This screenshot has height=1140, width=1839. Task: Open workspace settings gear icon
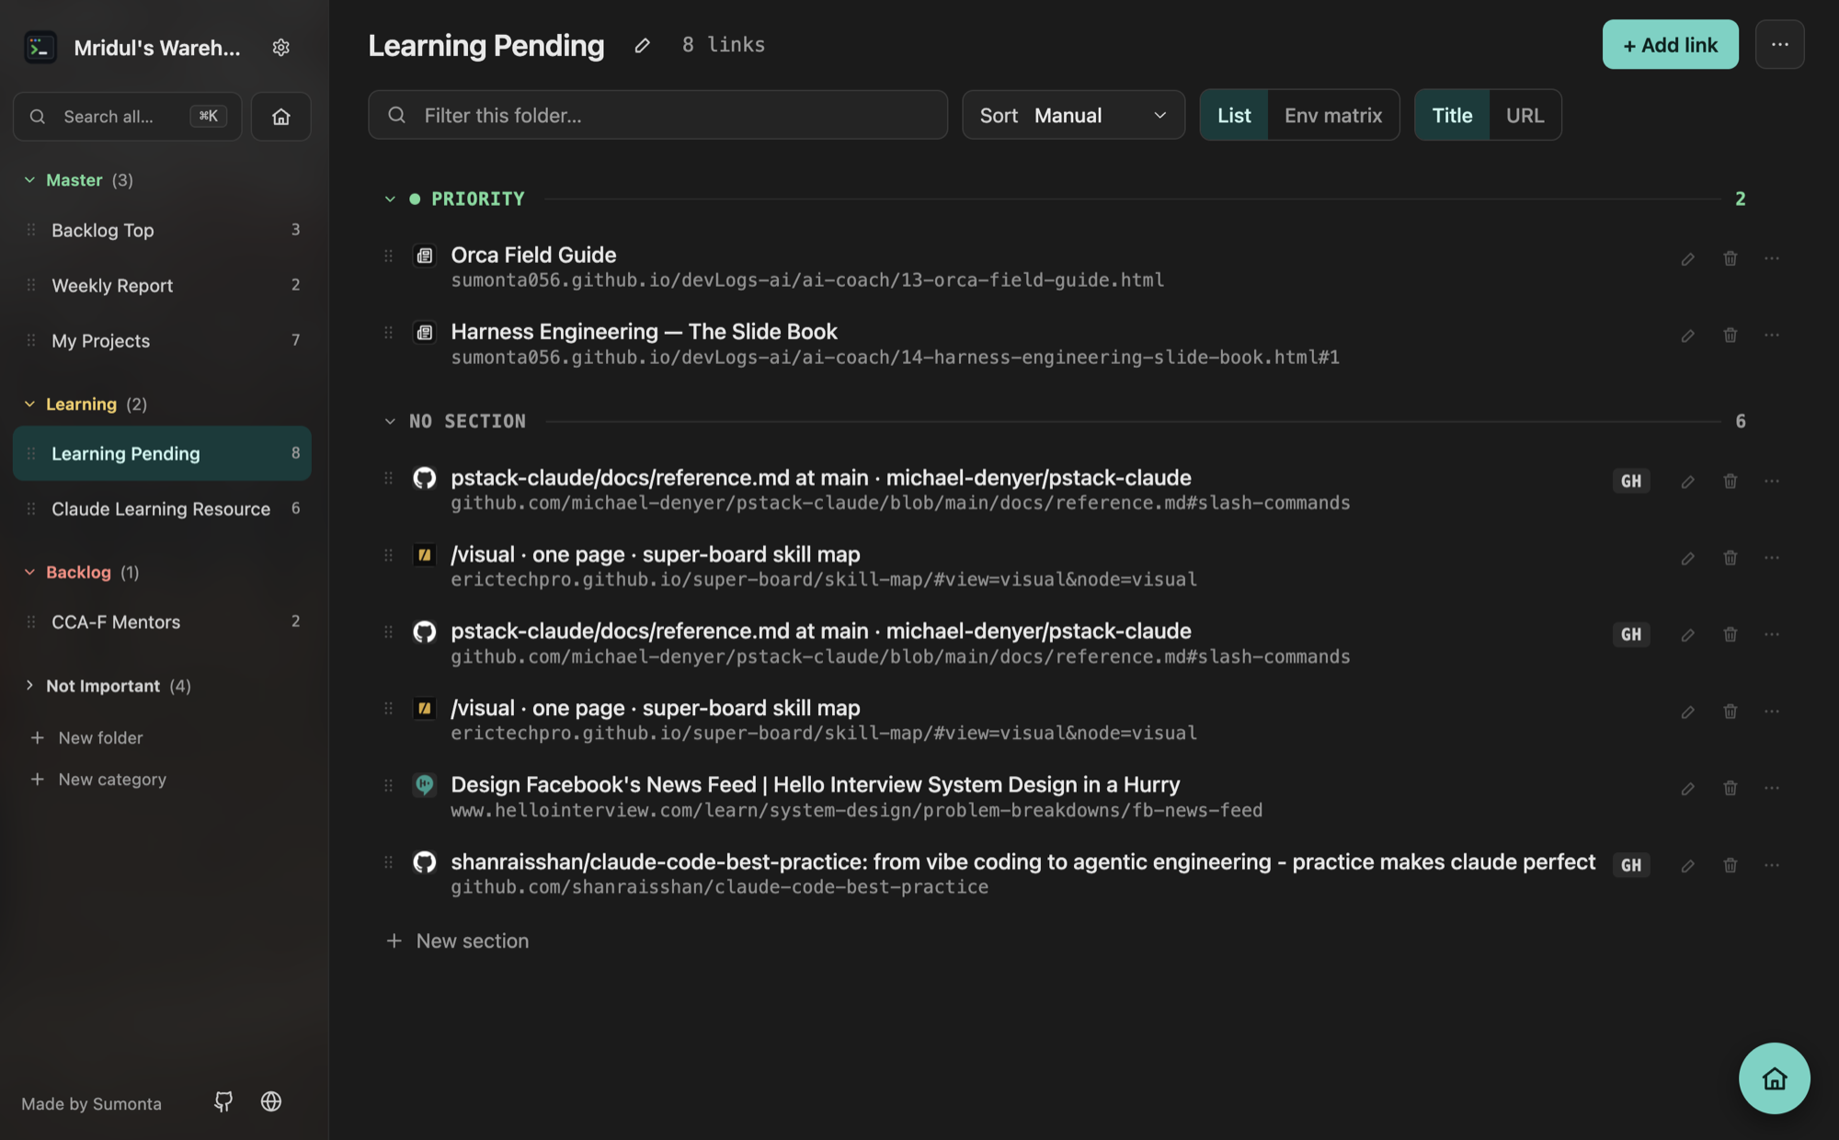281,47
